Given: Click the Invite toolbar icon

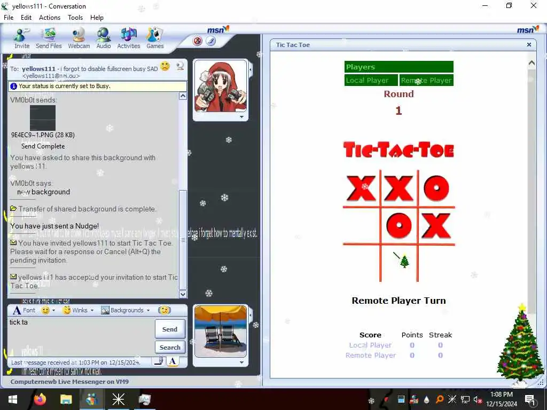Looking at the screenshot, I should [x=21, y=38].
